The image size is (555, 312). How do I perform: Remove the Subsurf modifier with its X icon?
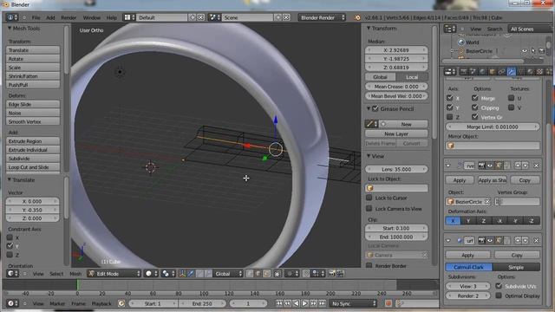(536, 241)
